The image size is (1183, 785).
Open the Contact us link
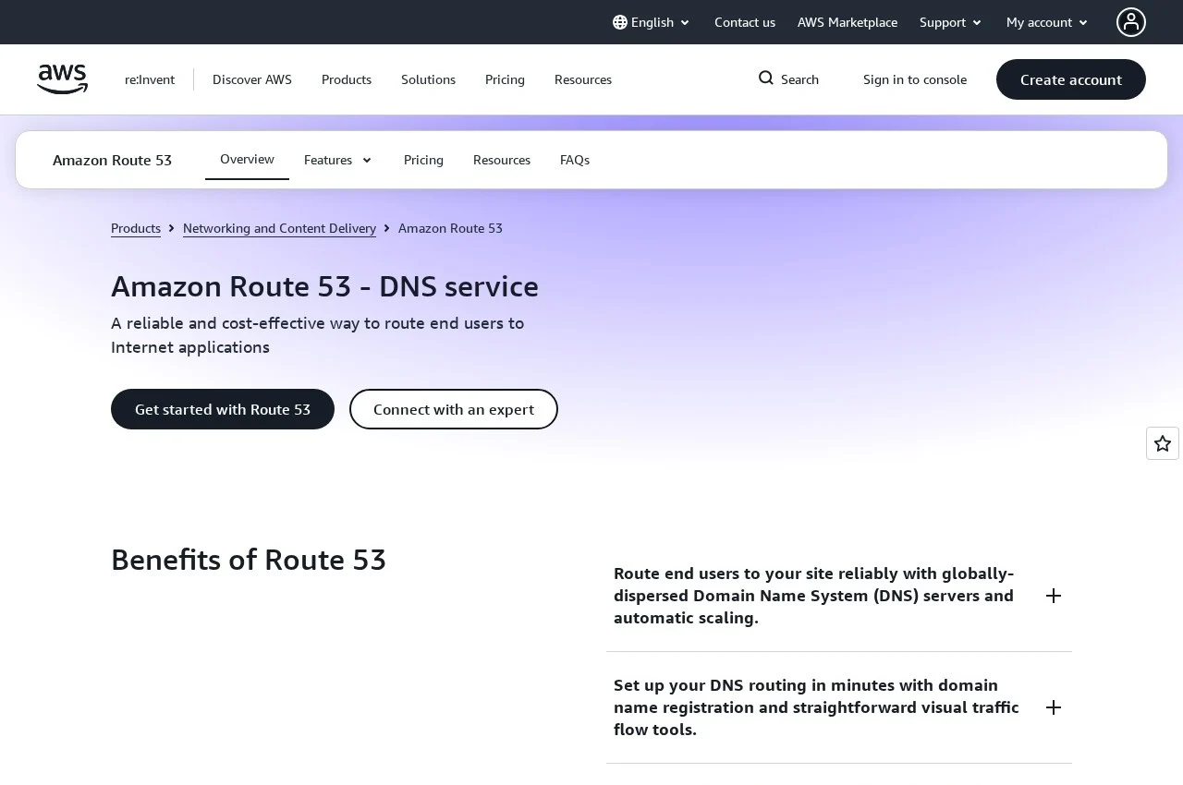[745, 22]
